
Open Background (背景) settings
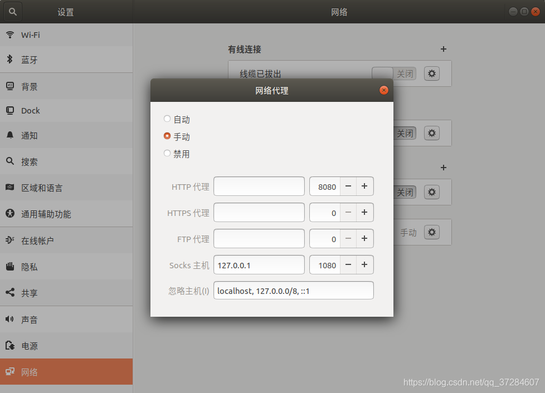click(66, 86)
